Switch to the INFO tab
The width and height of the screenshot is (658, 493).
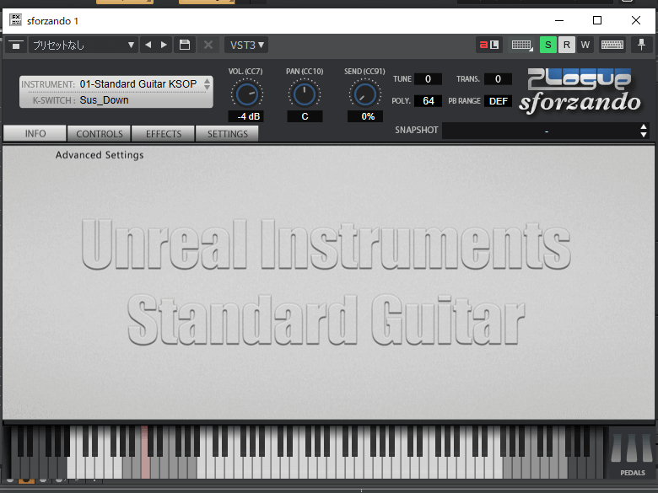click(35, 134)
